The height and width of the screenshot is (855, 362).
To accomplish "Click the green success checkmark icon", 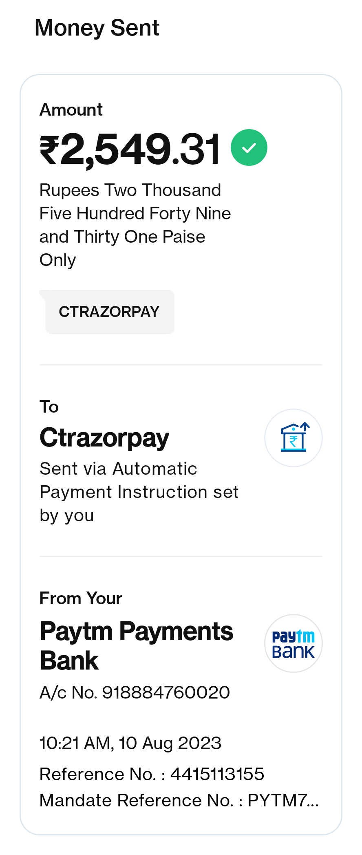I will [249, 147].
